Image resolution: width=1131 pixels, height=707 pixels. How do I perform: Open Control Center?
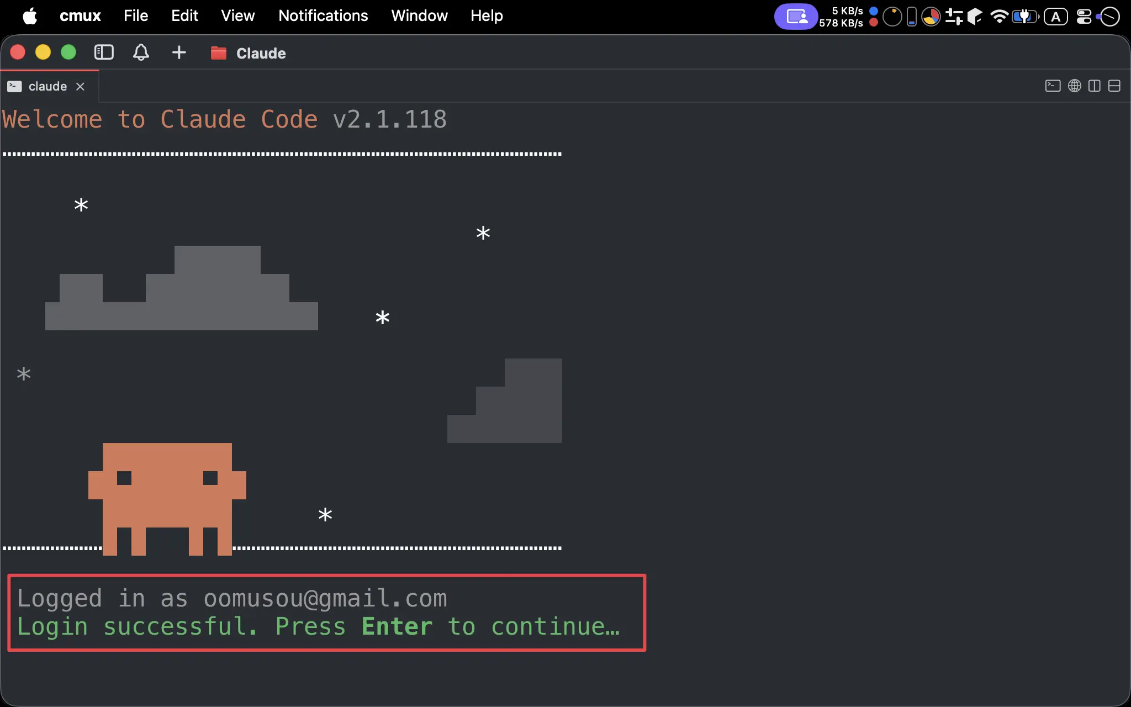(1084, 17)
